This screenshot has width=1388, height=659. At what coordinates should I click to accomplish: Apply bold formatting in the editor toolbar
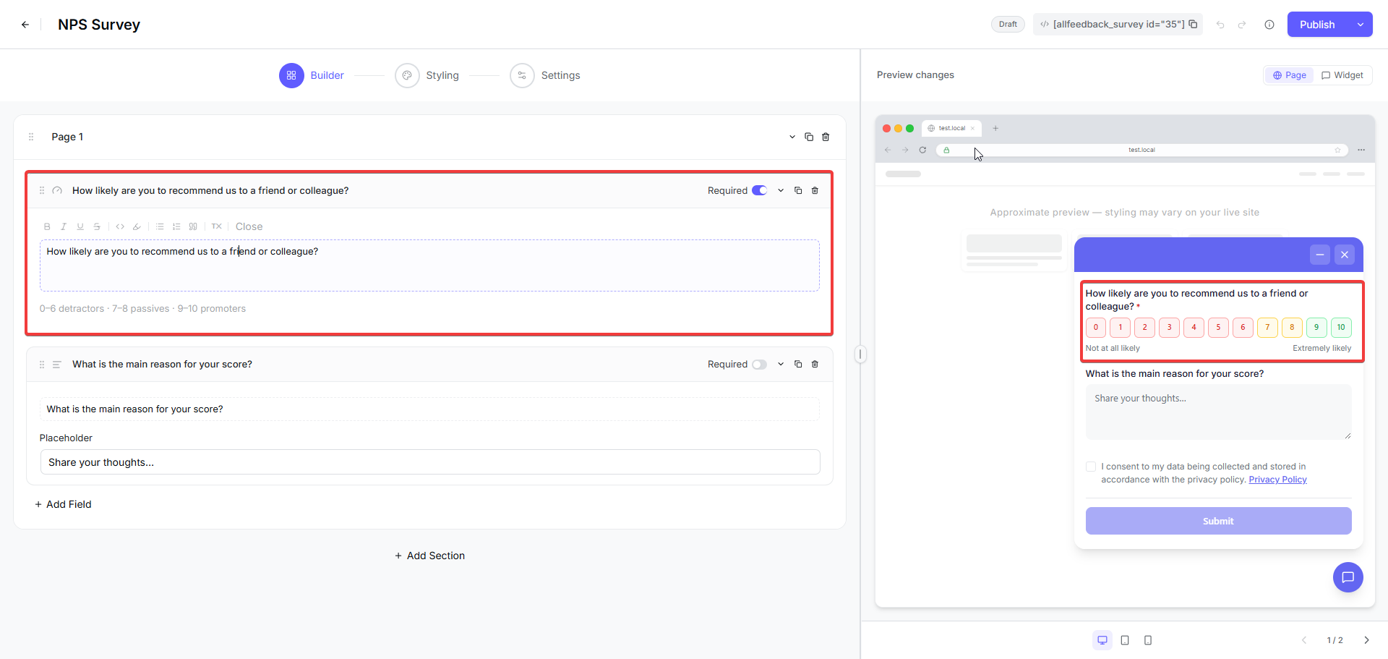(47, 226)
